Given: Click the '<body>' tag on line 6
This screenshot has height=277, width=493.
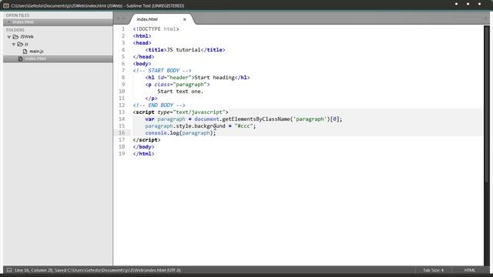Looking at the screenshot, I should click(142, 63).
